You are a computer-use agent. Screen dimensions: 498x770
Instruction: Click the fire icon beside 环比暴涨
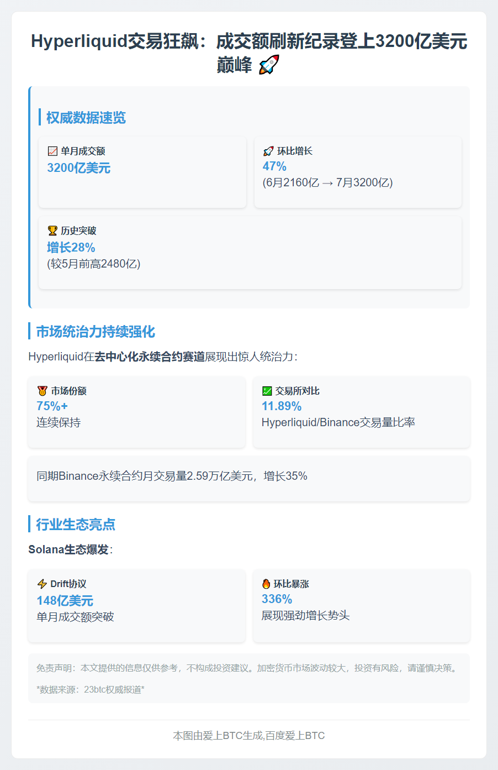[x=266, y=584]
